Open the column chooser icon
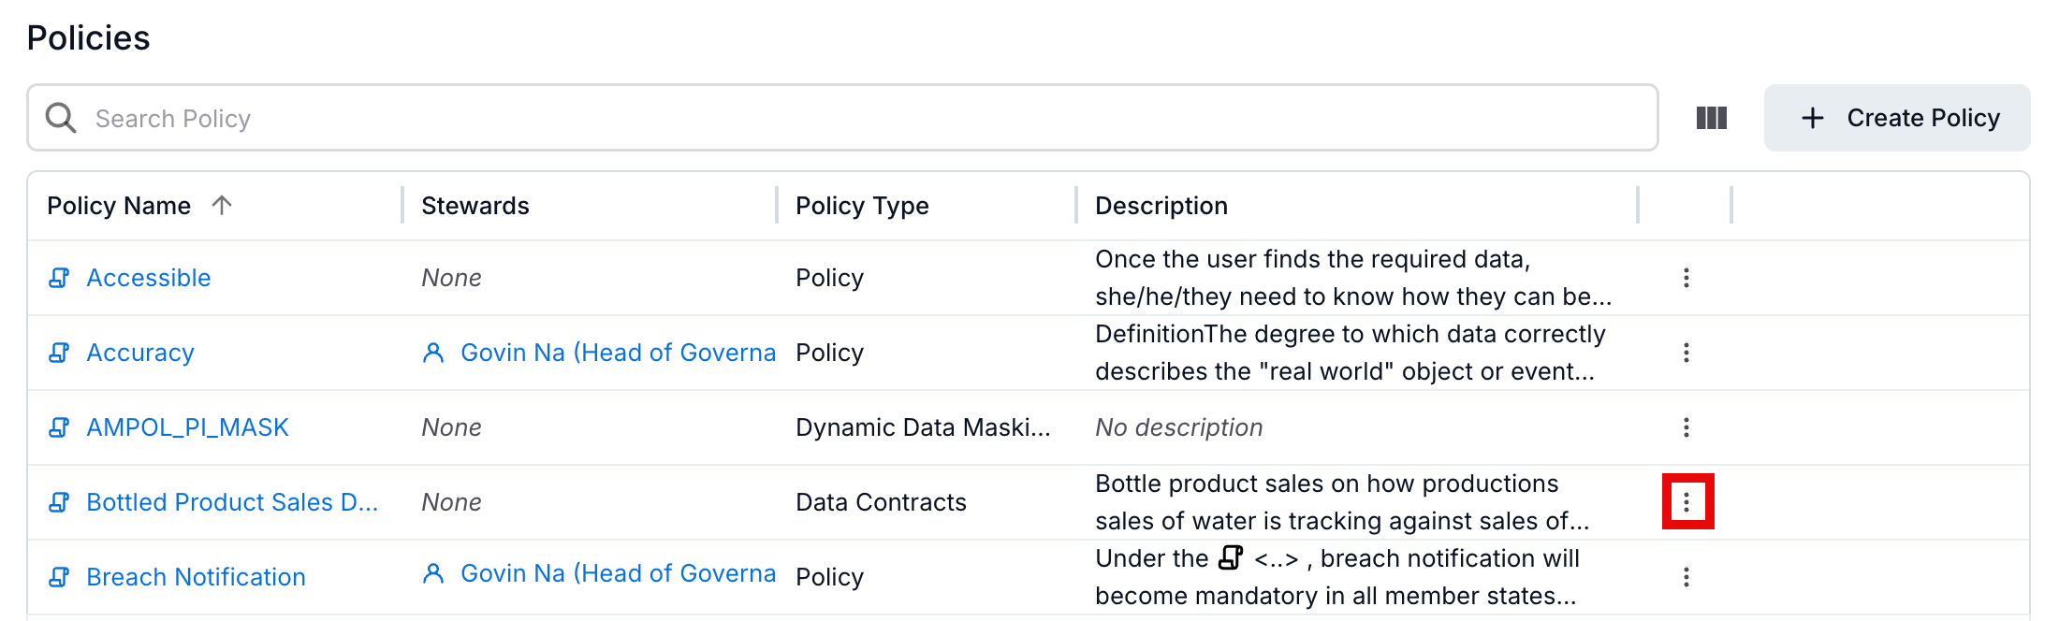The width and height of the screenshot is (2059, 621). point(1711,118)
